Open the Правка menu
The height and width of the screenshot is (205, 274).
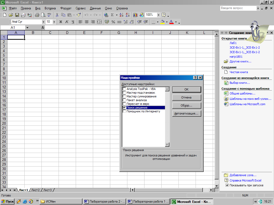(x=26, y=8)
